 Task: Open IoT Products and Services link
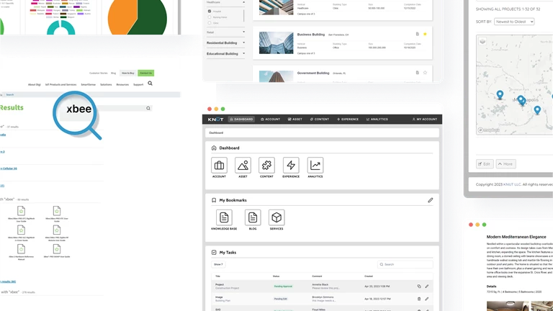[x=60, y=85]
